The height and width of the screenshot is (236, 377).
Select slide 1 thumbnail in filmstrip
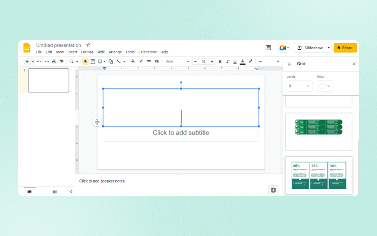point(49,80)
